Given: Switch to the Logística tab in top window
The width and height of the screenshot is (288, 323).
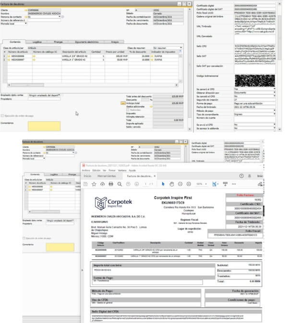Looking at the screenshot, I should pyautogui.click(x=37, y=42).
